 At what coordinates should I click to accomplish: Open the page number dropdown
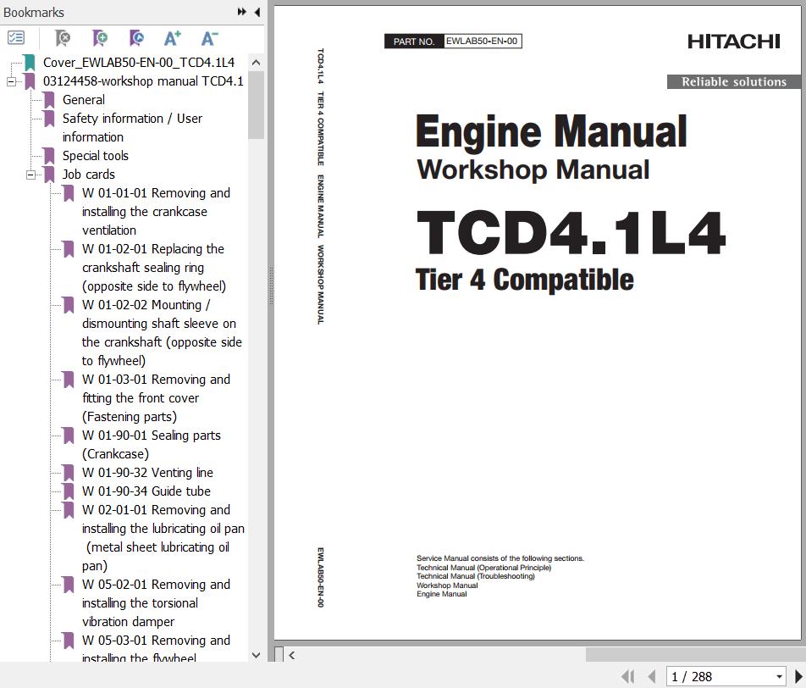(x=779, y=677)
